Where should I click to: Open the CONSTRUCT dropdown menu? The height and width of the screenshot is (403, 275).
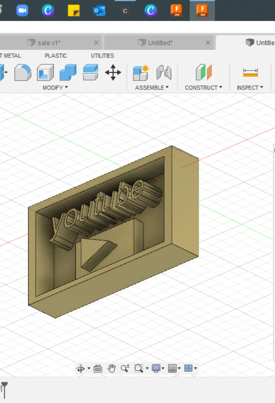pyautogui.click(x=203, y=88)
